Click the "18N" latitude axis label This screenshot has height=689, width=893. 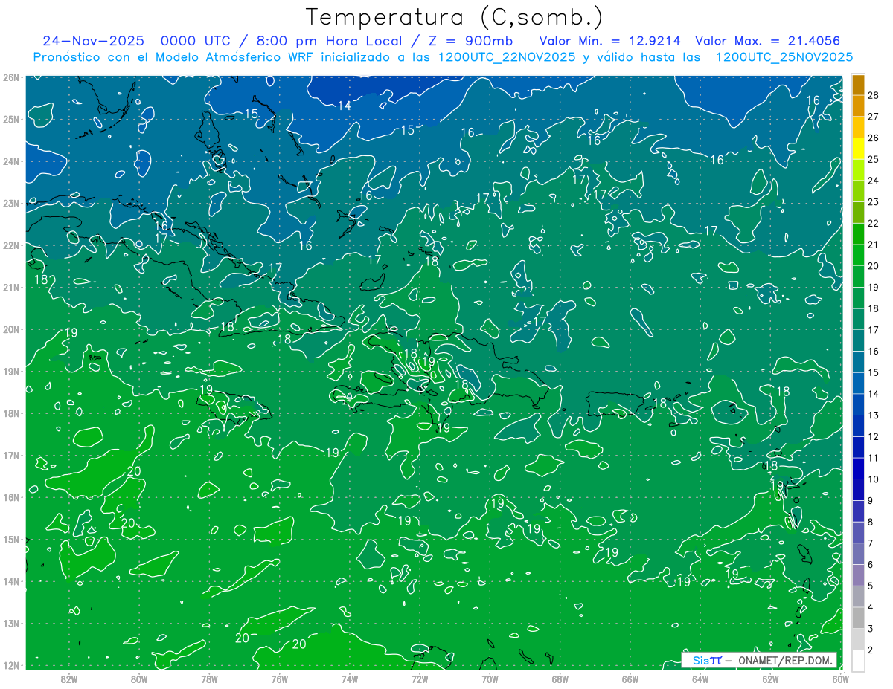pyautogui.click(x=10, y=413)
